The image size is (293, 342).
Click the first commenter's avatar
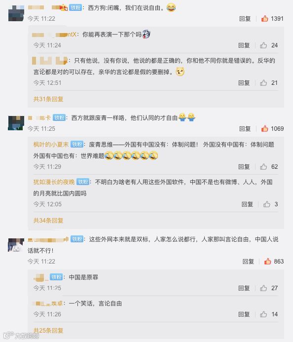16,13
